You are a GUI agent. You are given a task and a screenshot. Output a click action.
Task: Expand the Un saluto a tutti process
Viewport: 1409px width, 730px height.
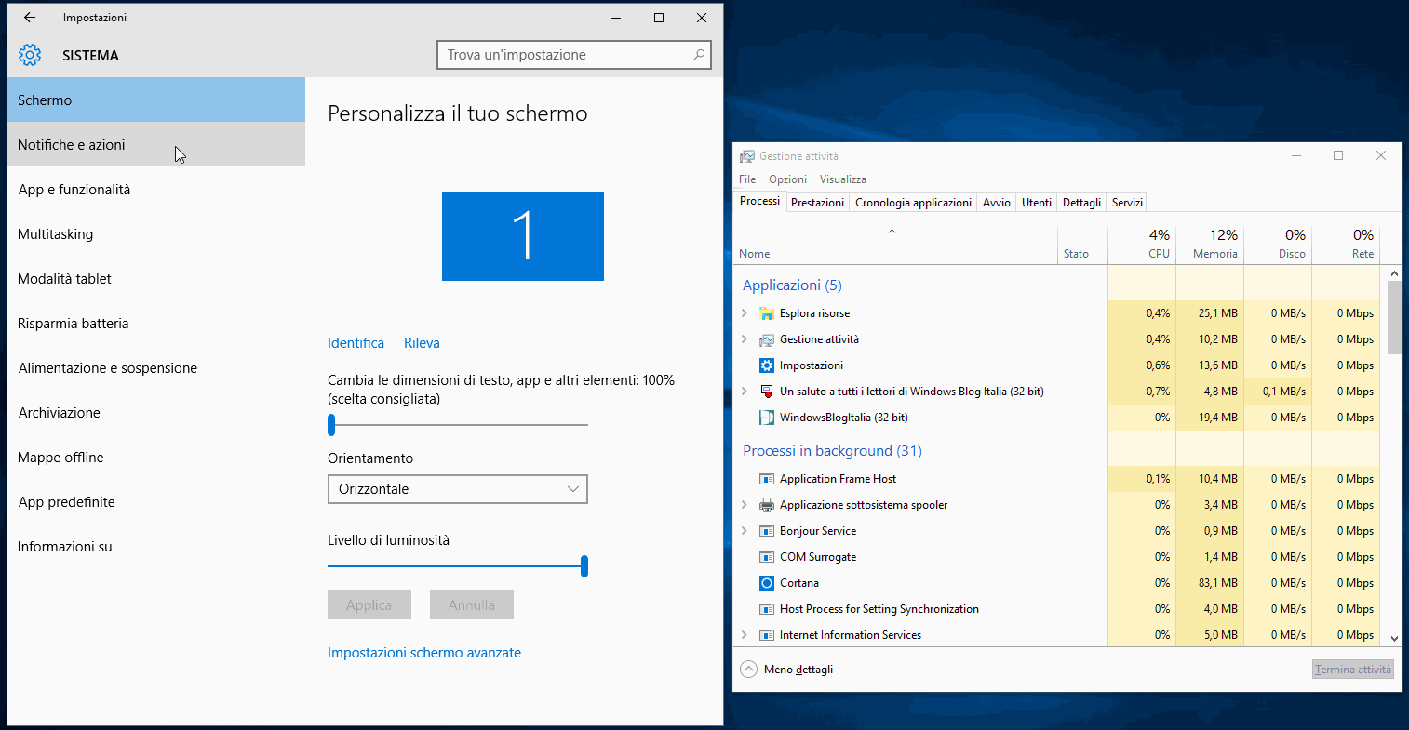coord(745,392)
